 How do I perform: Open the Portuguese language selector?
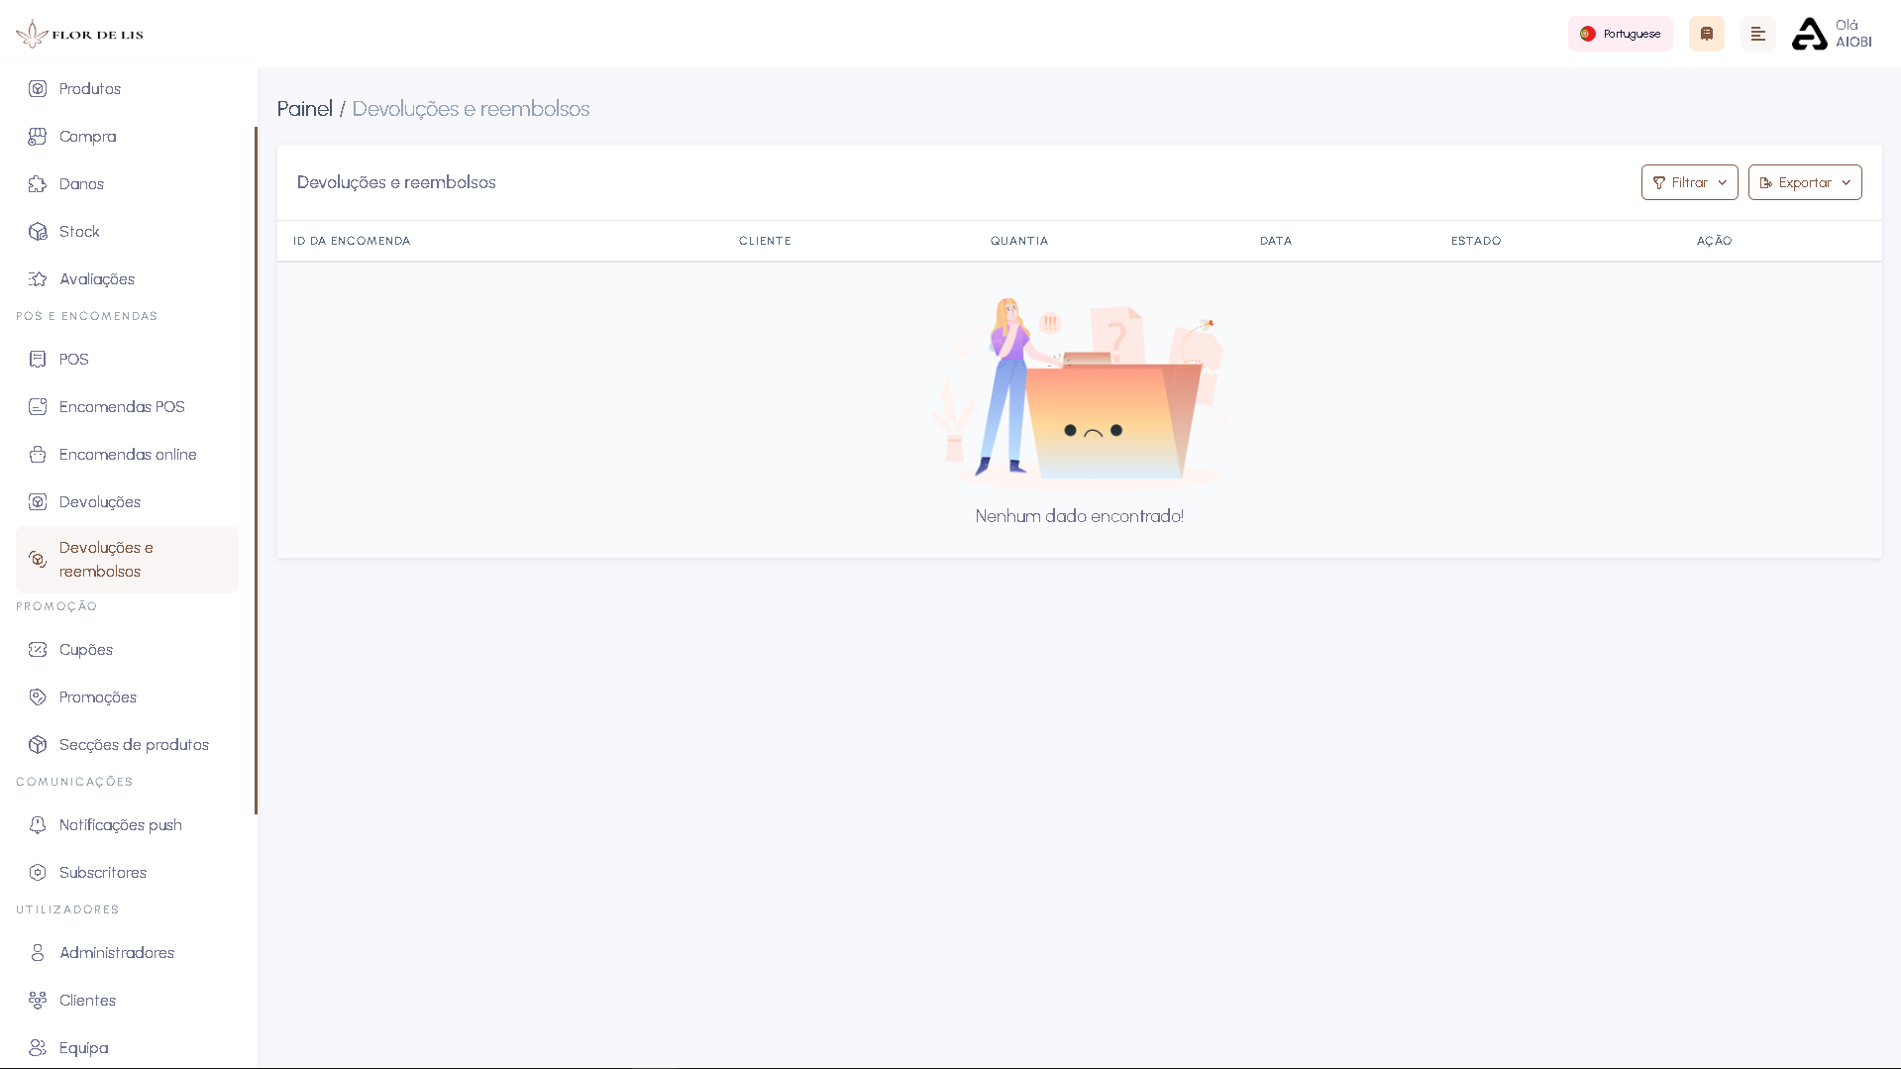click(x=1620, y=33)
